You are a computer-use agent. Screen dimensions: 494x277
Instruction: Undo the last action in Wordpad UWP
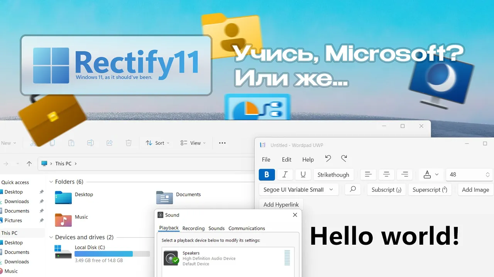pos(328,158)
